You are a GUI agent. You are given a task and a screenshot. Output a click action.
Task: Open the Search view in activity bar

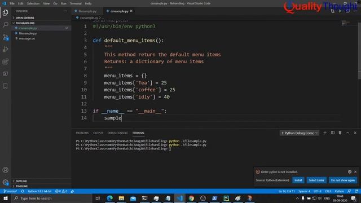[x=5, y=24]
